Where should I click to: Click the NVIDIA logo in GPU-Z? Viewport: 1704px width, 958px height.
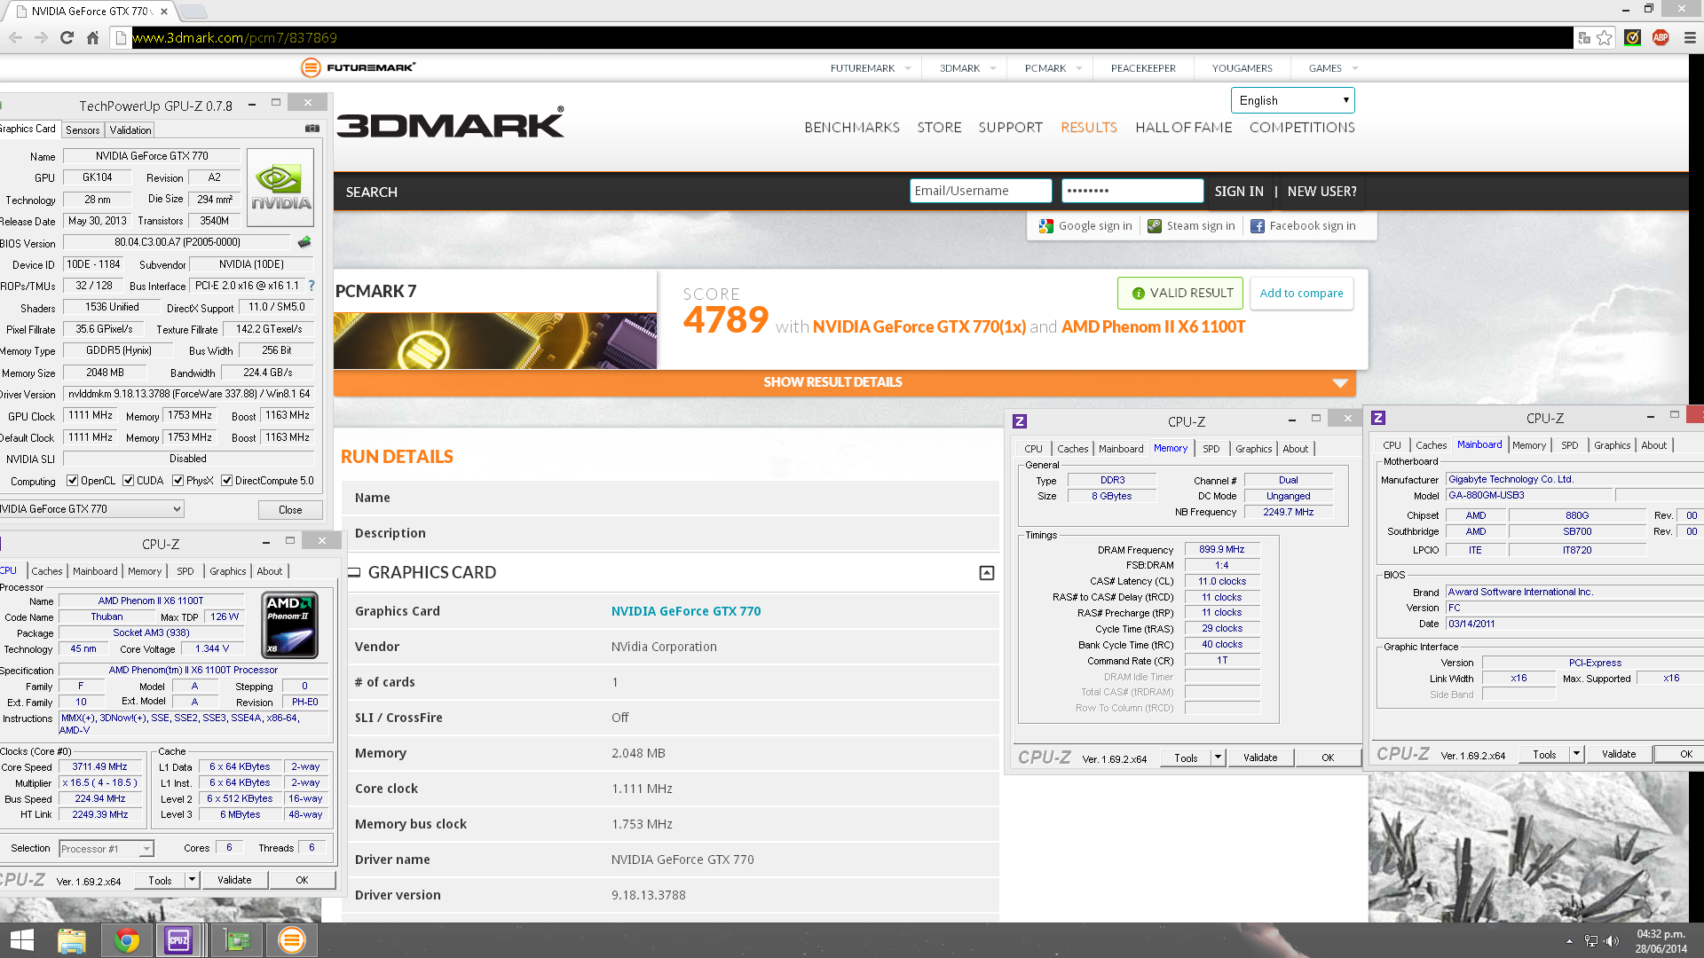[280, 187]
